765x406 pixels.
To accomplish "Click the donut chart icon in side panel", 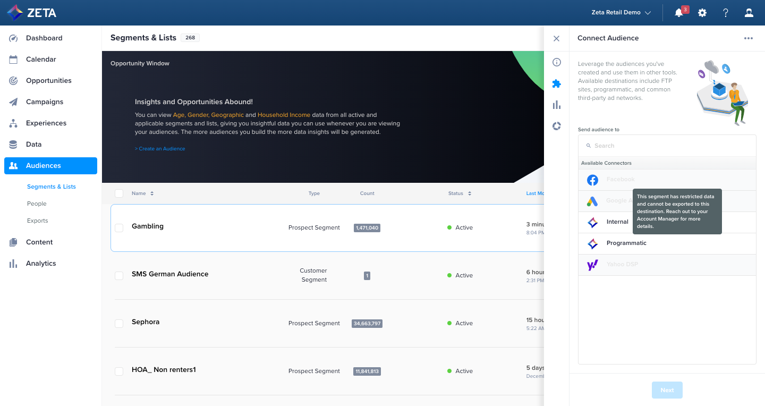I will point(556,126).
